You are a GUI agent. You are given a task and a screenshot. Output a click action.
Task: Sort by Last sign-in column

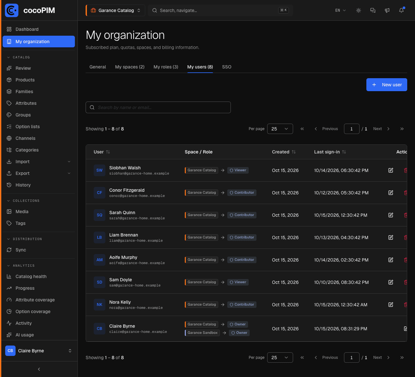pyautogui.click(x=330, y=152)
